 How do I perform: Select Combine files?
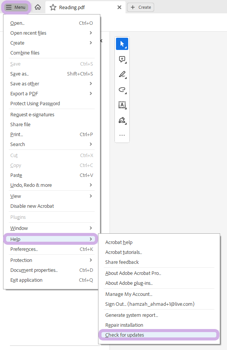point(52,53)
